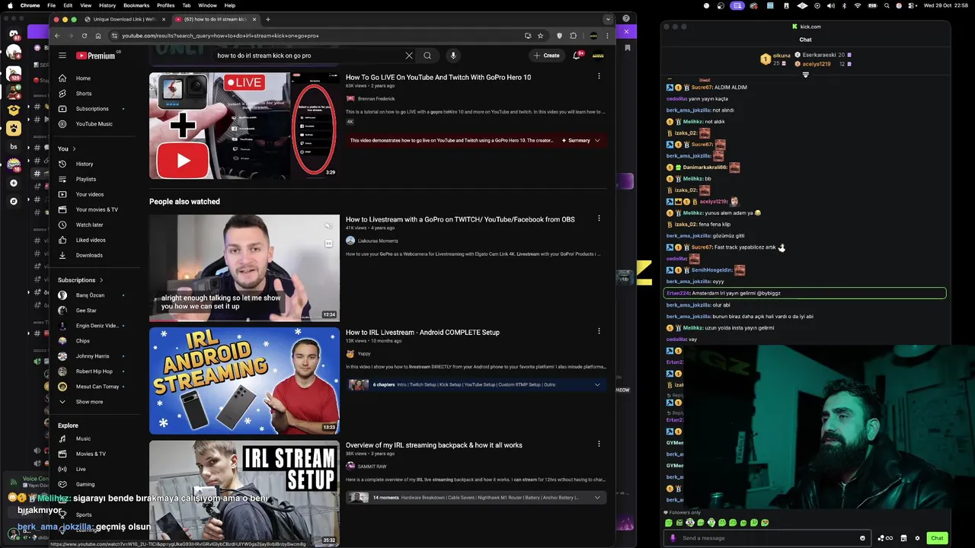Image resolution: width=975 pixels, height=548 pixels.
Task: Go to the YouTube Premium logo home
Action: tap(96, 56)
